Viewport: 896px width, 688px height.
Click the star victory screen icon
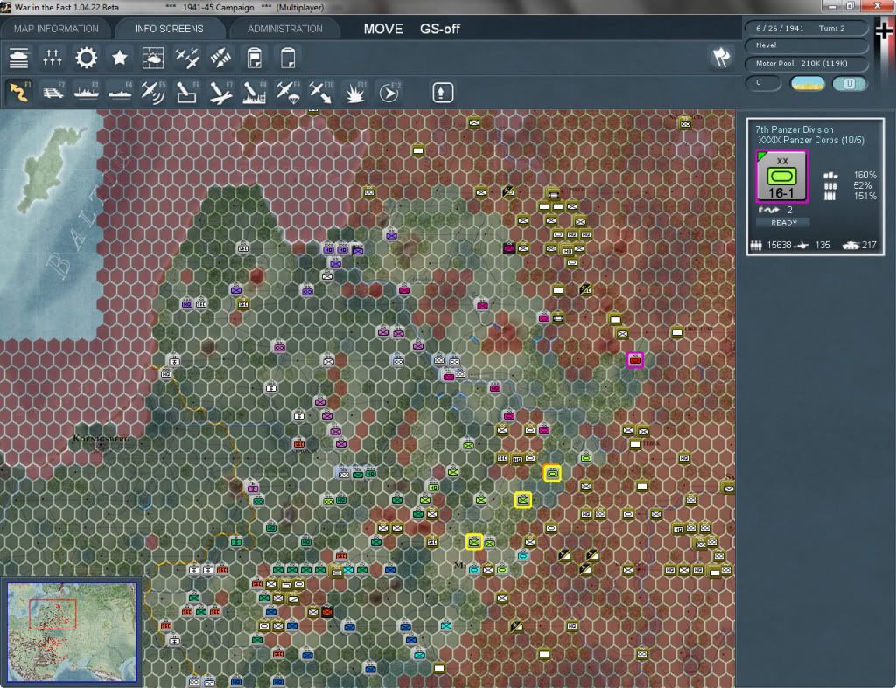pyautogui.click(x=119, y=59)
